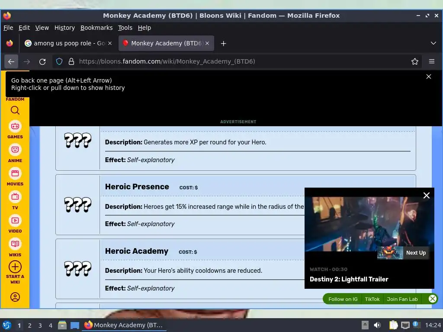Open the Help menu
This screenshot has height=332, width=443.
coord(144,28)
